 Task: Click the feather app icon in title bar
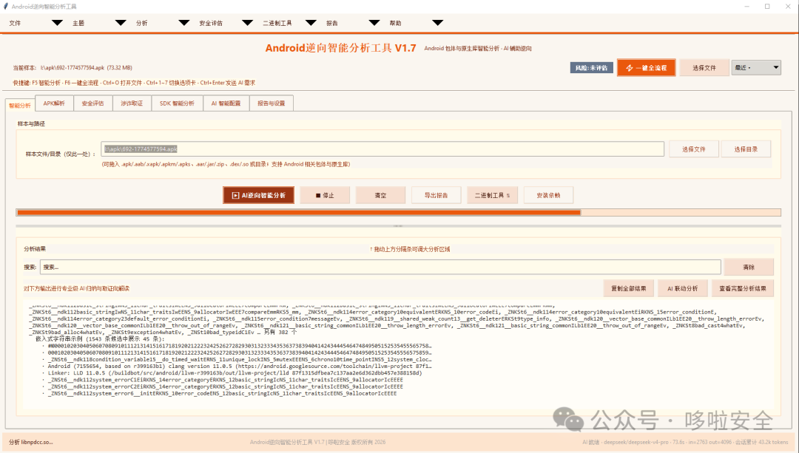pos(6,6)
